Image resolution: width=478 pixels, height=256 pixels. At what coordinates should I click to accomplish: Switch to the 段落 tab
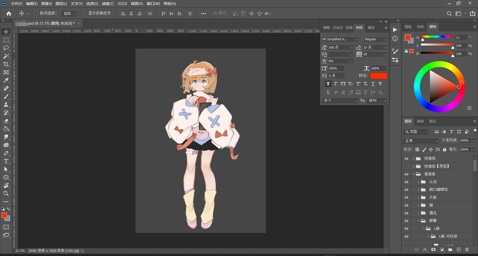349,28
